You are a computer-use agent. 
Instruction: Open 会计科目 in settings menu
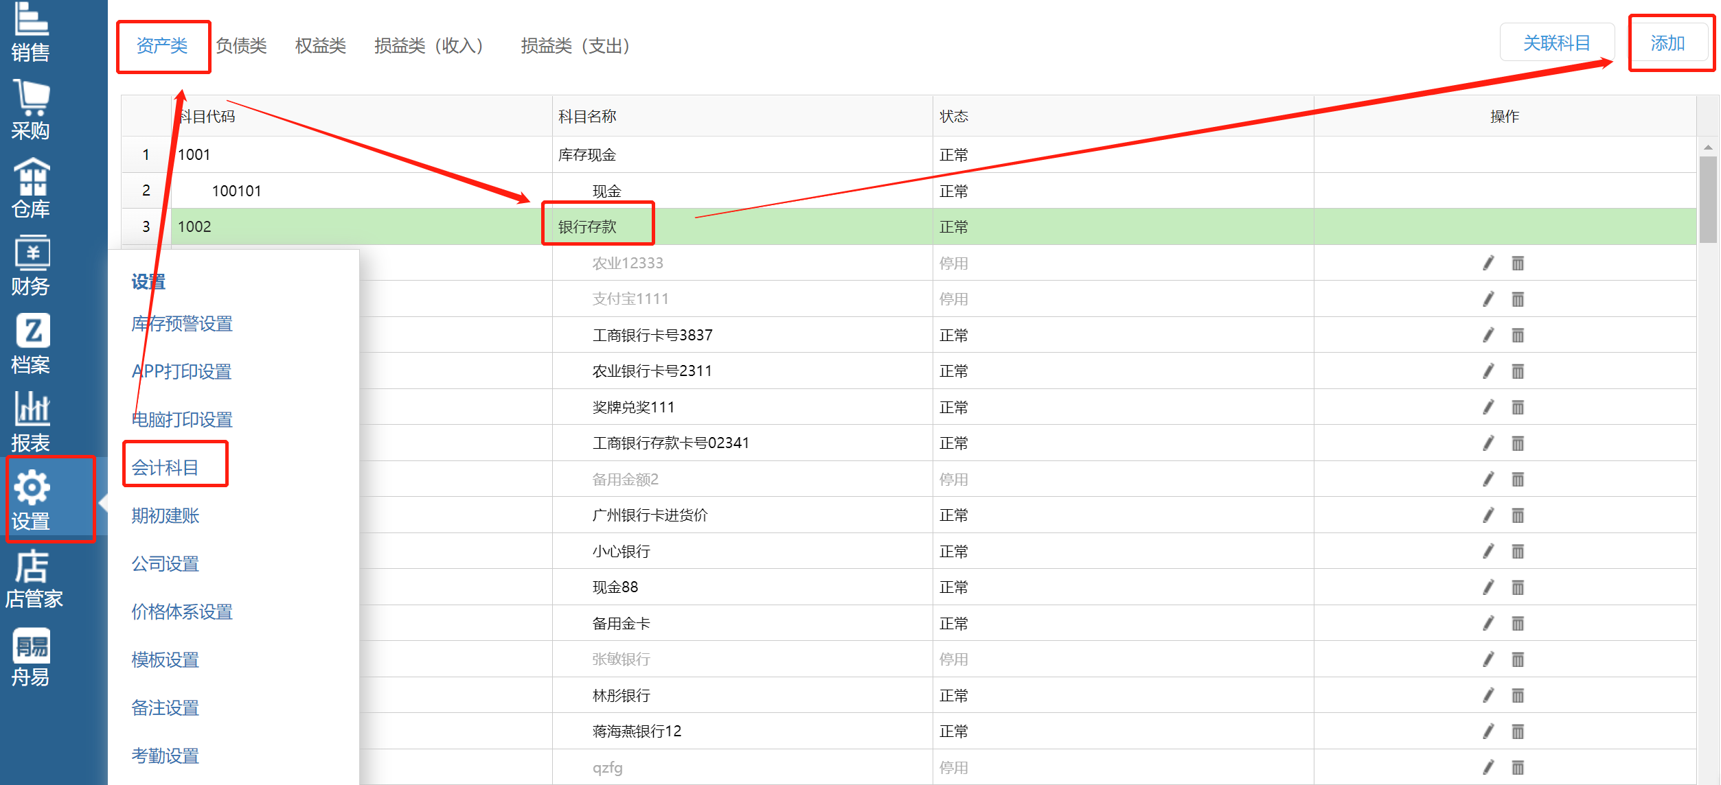[166, 467]
